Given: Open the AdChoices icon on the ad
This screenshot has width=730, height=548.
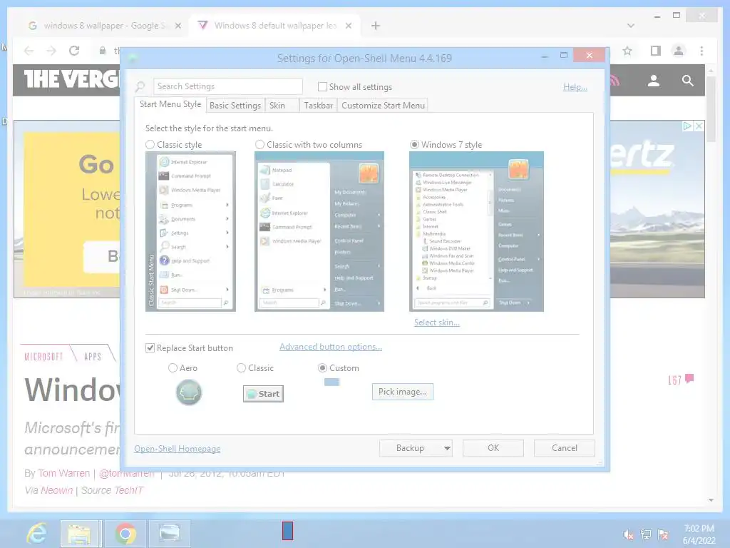Looking at the screenshot, I should 687,126.
